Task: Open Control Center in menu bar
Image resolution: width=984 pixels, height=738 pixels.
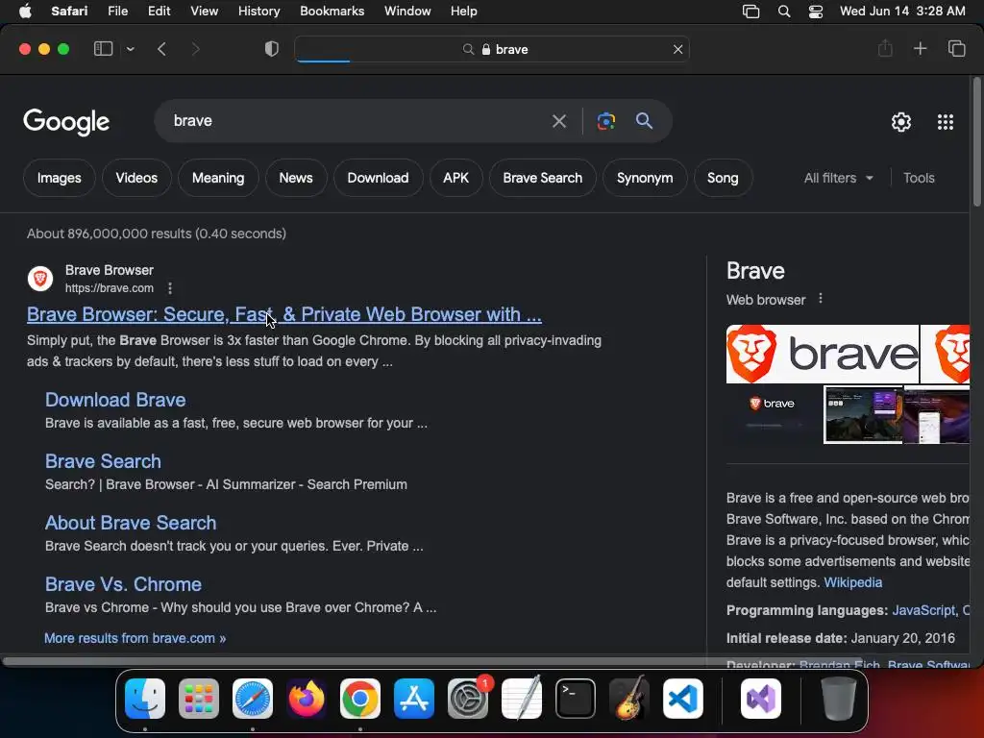Action: pyautogui.click(x=815, y=12)
